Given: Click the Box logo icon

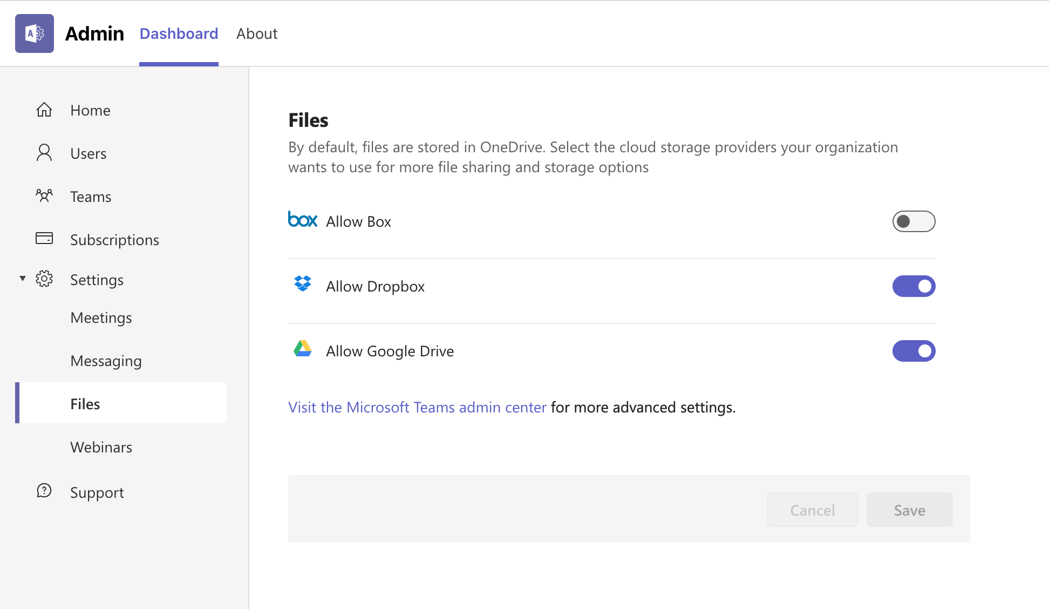Looking at the screenshot, I should pyautogui.click(x=303, y=220).
